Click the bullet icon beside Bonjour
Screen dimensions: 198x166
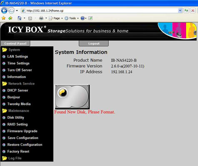tap(4, 97)
